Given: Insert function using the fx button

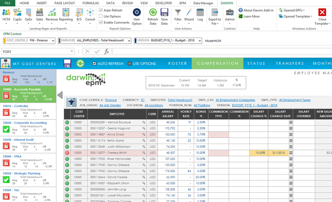Looking at the screenshot, I should tap(107, 51).
